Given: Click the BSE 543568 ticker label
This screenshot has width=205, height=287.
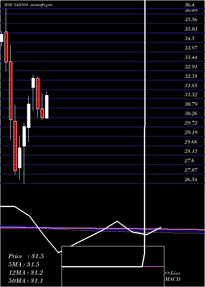Looking at the screenshot, I should coord(16,5).
